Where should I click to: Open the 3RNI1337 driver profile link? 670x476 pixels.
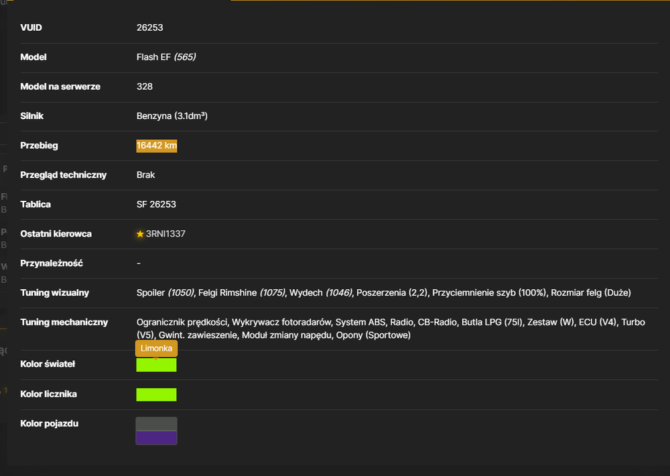pyautogui.click(x=165, y=234)
